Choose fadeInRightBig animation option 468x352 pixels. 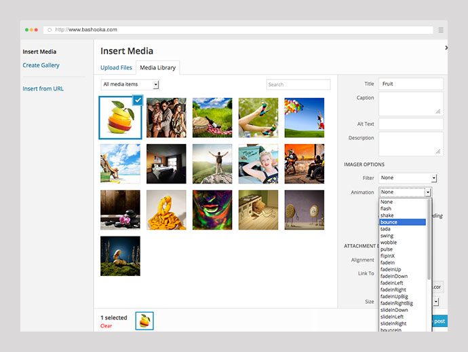(402, 303)
